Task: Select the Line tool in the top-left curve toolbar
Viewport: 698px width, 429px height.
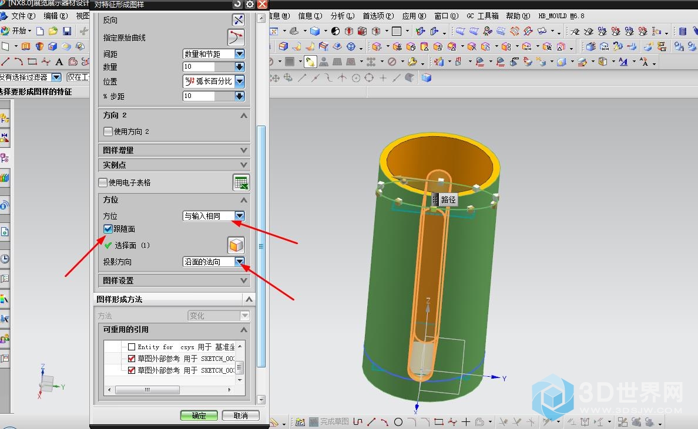Action: tap(5, 62)
